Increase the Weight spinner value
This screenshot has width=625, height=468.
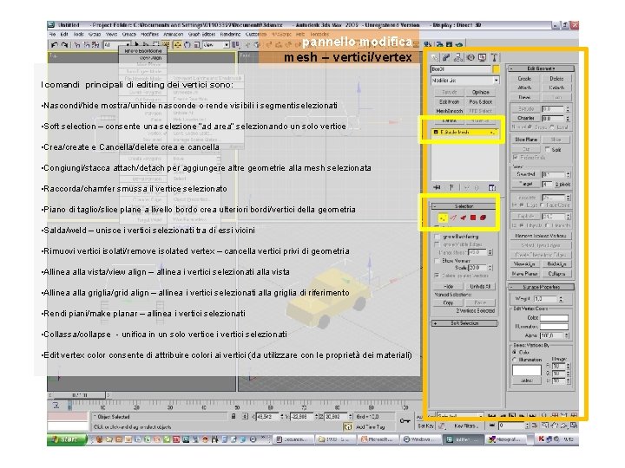click(561, 297)
